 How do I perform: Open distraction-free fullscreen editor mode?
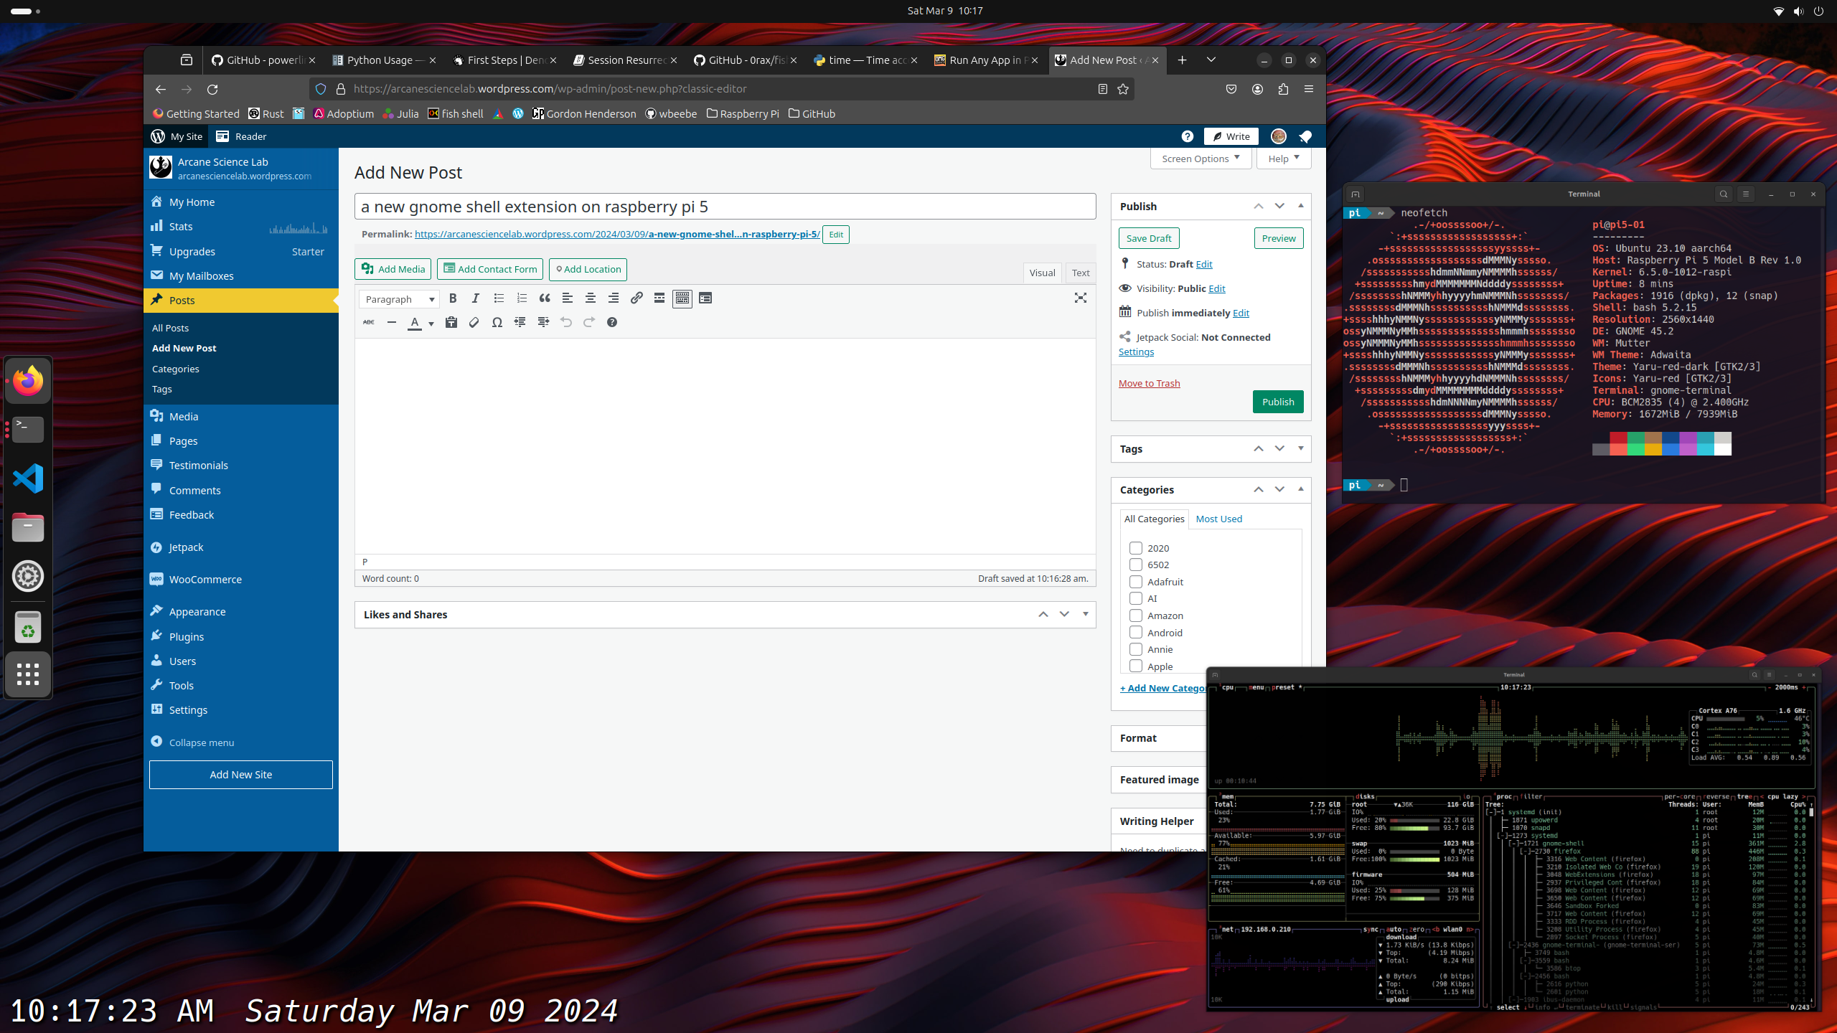[x=1081, y=298]
